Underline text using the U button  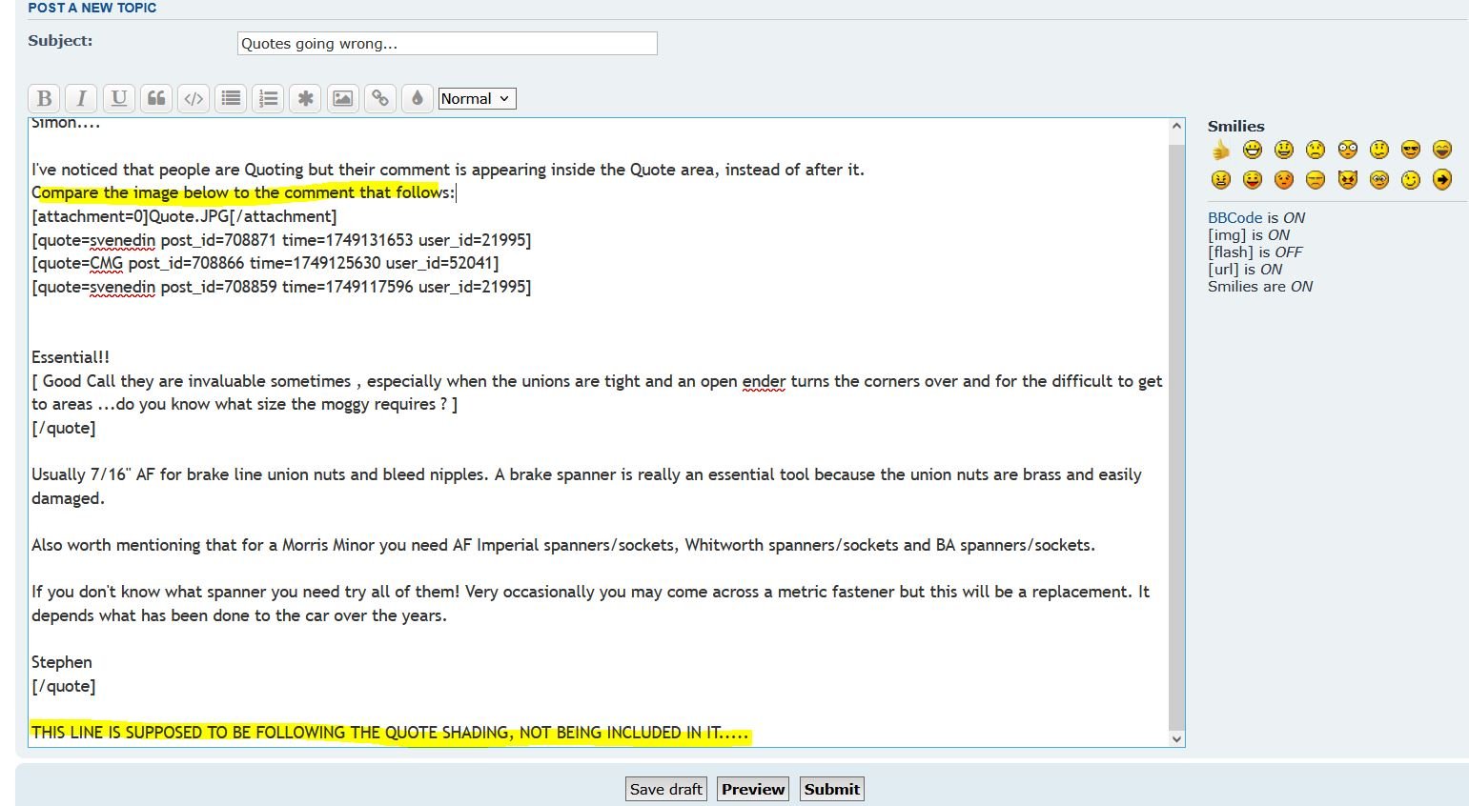point(118,98)
